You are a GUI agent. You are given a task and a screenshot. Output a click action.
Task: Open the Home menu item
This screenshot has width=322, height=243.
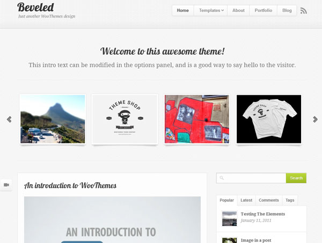(x=183, y=11)
